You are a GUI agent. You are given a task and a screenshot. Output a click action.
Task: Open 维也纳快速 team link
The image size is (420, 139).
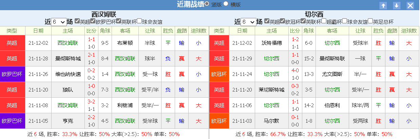click(68, 74)
